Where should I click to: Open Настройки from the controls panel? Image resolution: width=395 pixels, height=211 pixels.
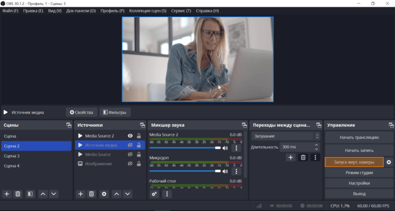[x=359, y=183]
